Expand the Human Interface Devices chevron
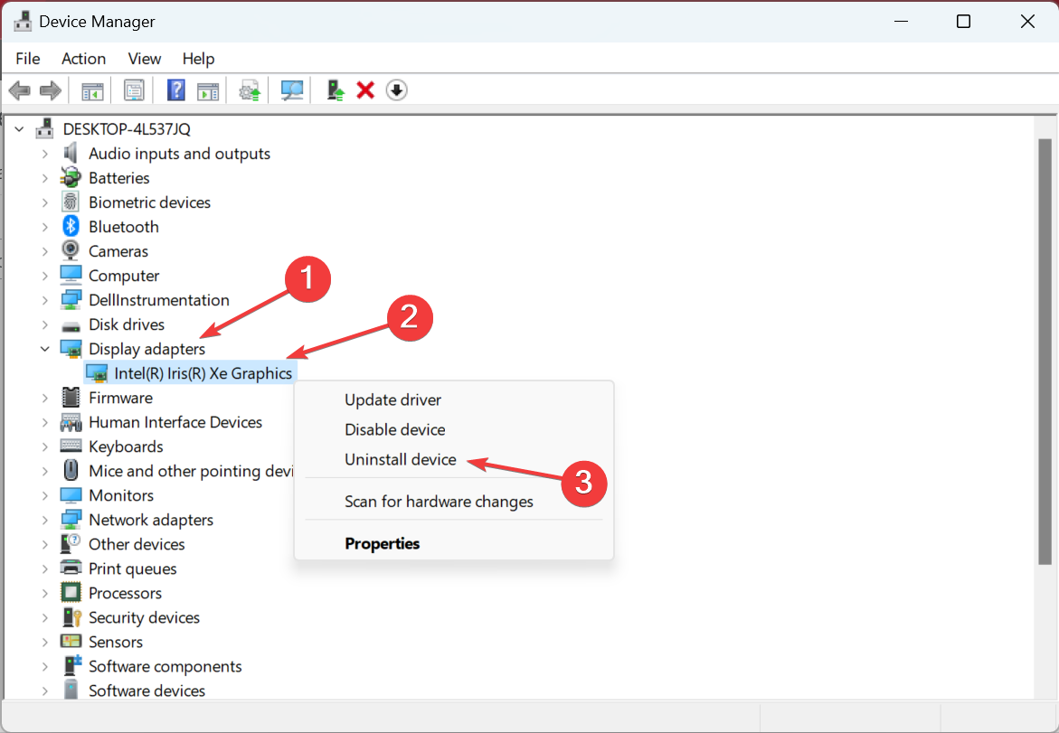 [44, 422]
